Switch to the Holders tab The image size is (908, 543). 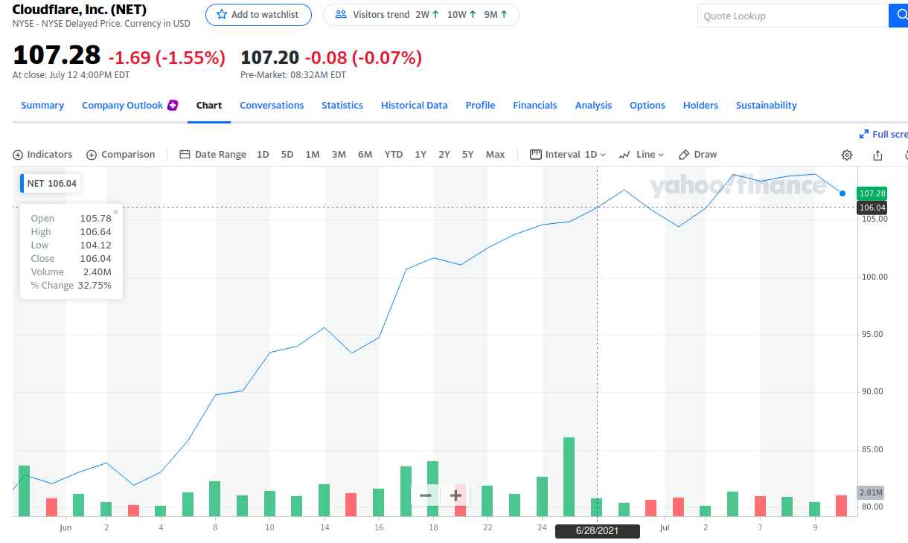coord(700,106)
